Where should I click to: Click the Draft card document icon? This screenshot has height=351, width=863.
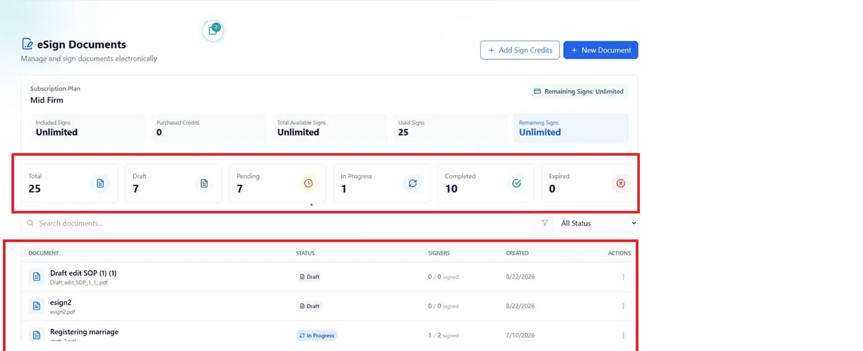coord(204,183)
